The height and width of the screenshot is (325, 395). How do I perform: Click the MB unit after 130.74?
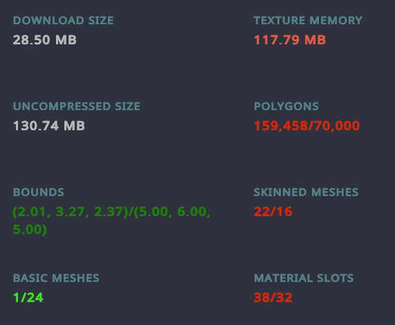74,125
